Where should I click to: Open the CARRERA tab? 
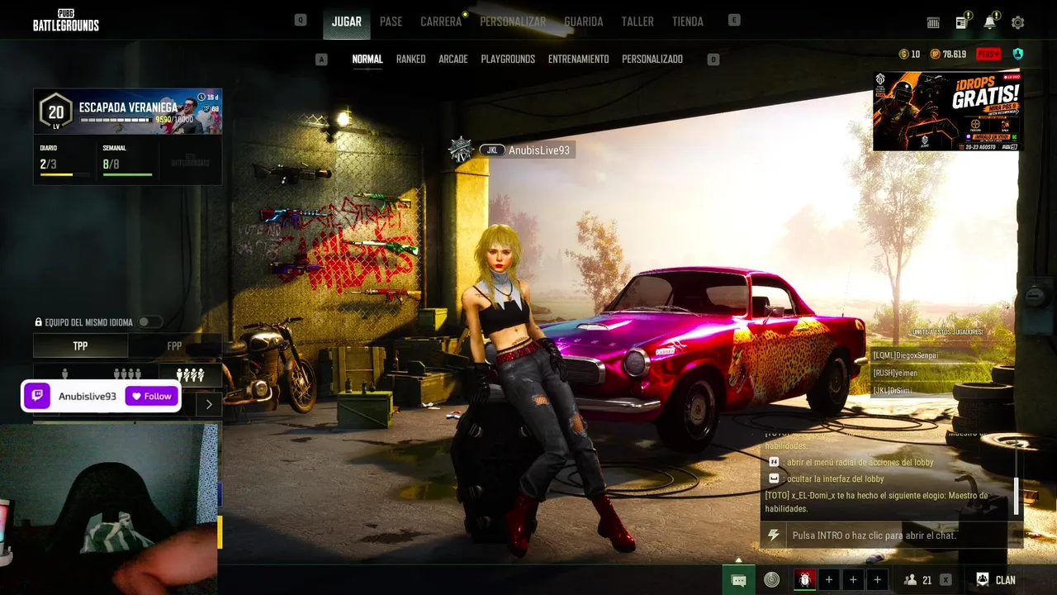point(441,21)
